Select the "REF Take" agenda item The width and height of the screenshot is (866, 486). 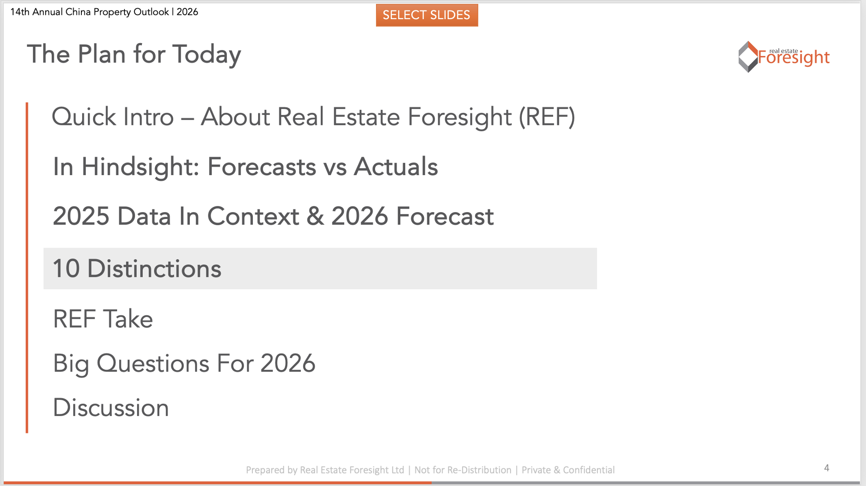point(103,319)
